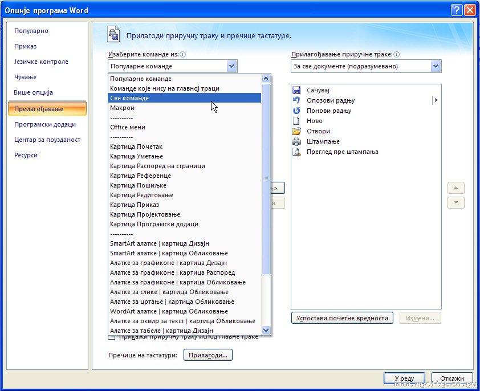Choose Све команде from the dropdown list
This screenshot has width=480, height=391.
185,98
